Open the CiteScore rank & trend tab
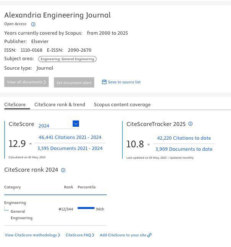This screenshot has width=231, height=247. [x=60, y=105]
